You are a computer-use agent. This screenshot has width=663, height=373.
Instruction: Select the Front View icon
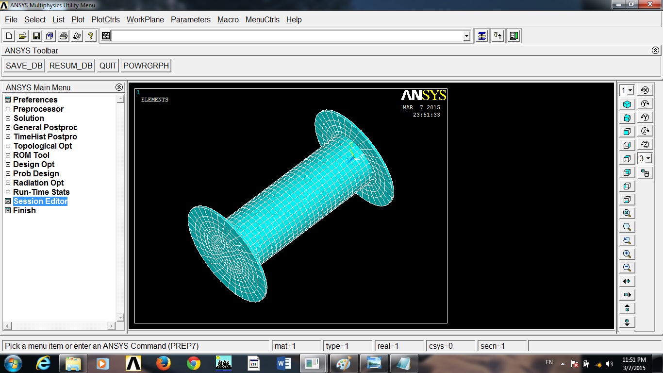[627, 132]
